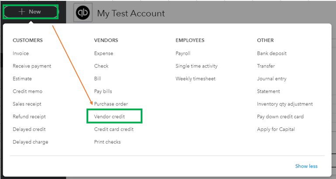336x179 pixels.
Task: Select Journal entry option
Action: click(271, 79)
